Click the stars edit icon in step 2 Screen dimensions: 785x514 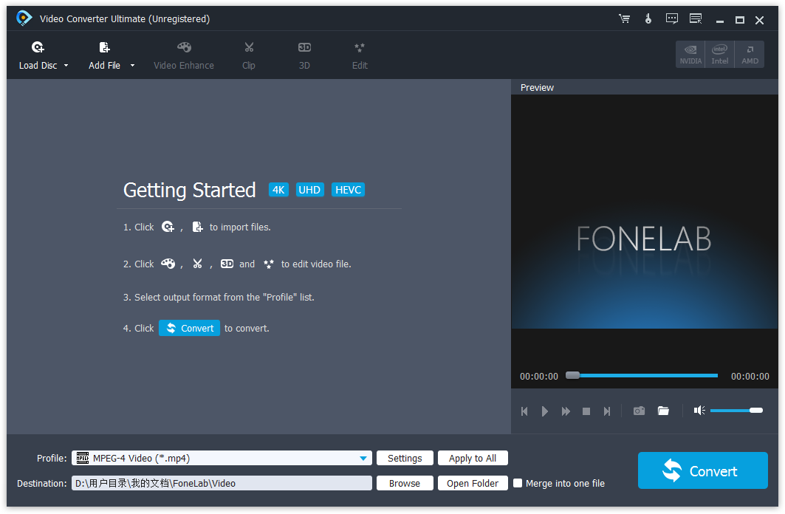coord(269,264)
